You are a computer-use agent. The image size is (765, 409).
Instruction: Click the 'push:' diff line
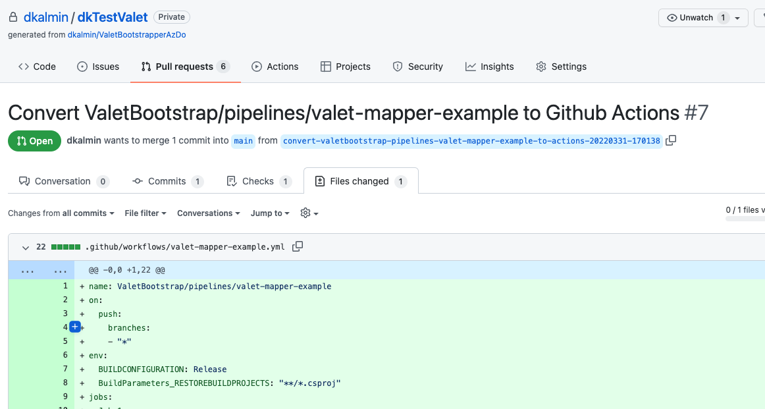click(x=110, y=314)
